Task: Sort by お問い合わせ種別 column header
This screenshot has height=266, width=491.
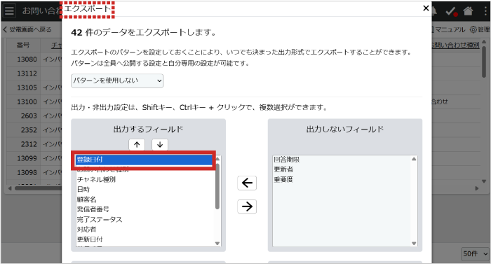Action: [x=456, y=45]
